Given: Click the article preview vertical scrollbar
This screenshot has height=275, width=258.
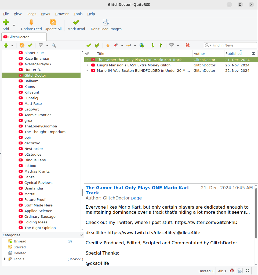Looking at the screenshot, I should point(256,213).
